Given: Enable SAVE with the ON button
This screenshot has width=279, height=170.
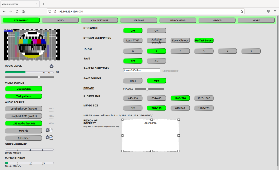Looking at the screenshot, I should click(156, 61).
